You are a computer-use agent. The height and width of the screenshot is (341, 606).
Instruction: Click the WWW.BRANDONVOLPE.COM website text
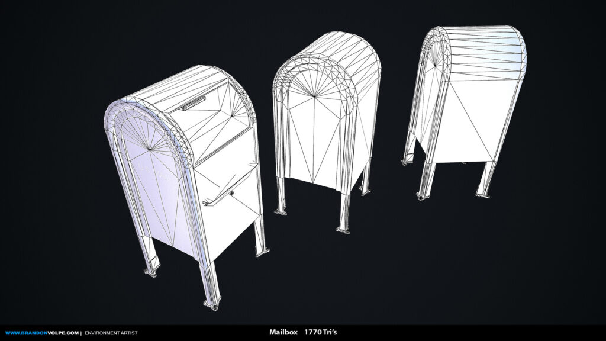[x=42, y=333]
